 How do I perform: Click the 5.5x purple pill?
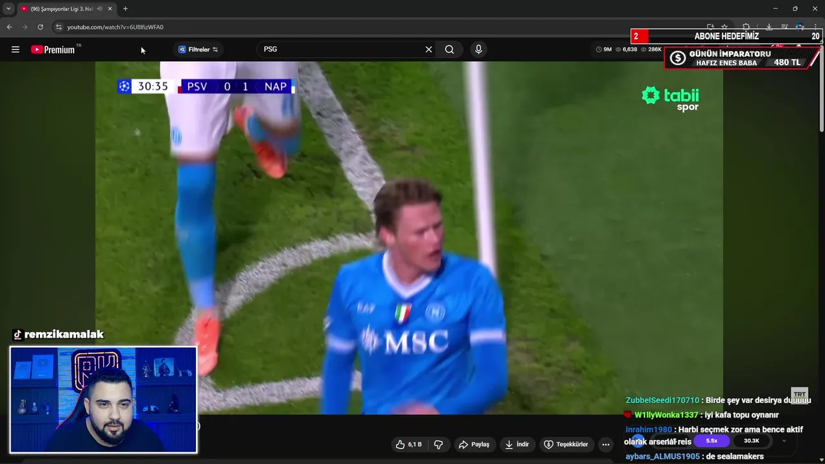click(x=712, y=441)
